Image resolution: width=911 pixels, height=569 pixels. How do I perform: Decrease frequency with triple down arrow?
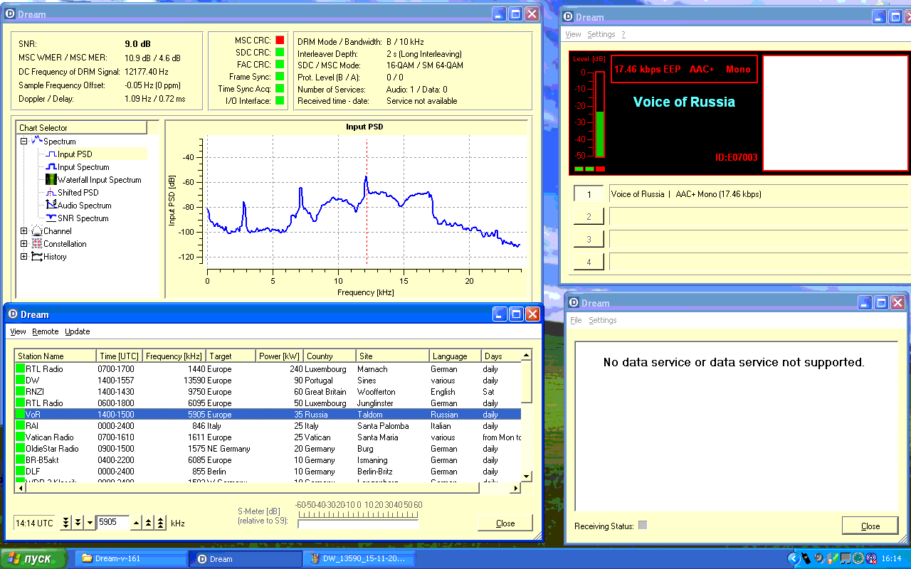pos(66,523)
